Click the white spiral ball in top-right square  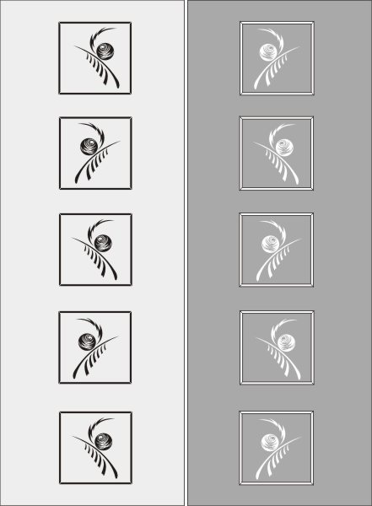268,52
